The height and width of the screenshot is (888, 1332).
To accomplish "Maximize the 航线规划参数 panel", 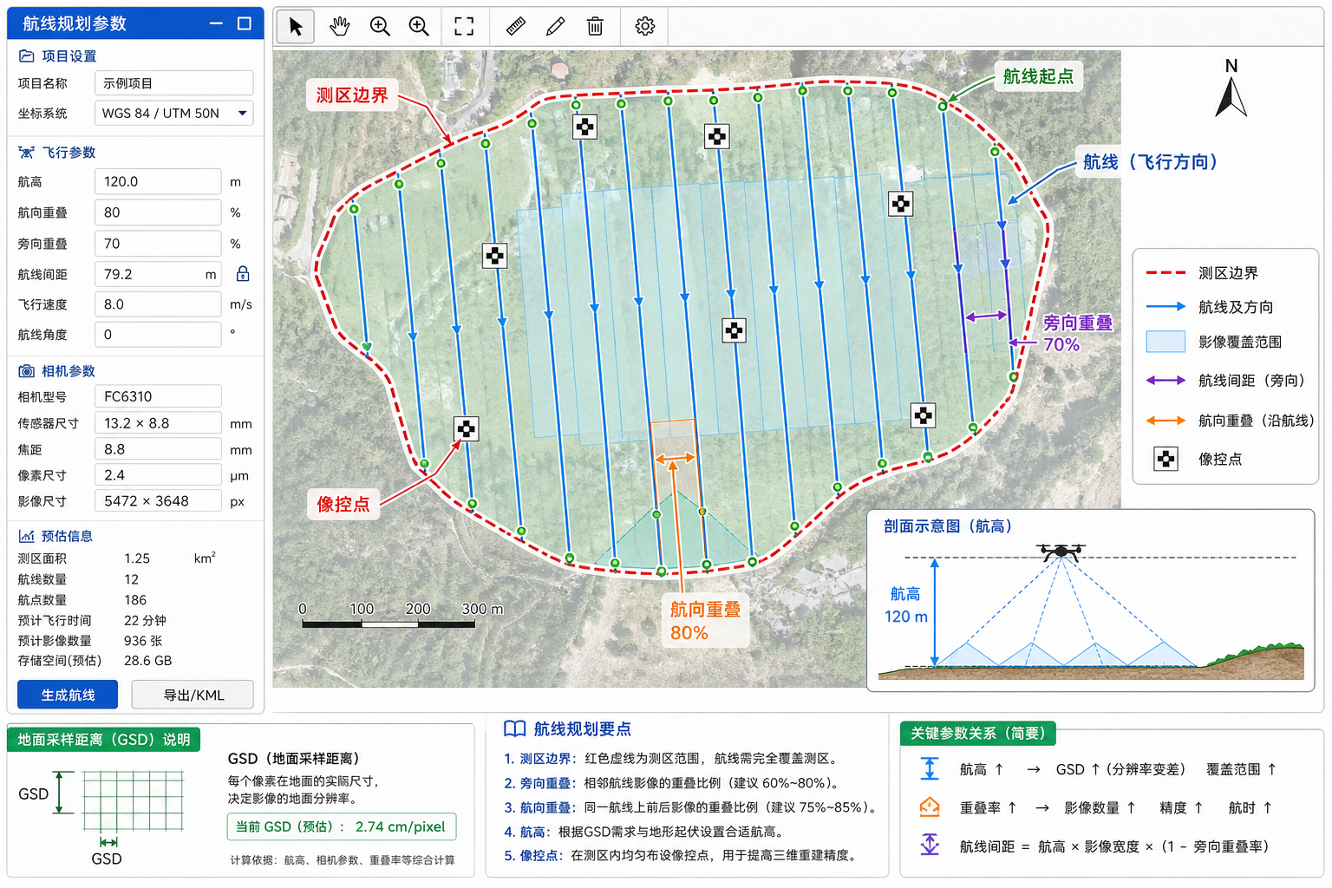I will pos(245,23).
